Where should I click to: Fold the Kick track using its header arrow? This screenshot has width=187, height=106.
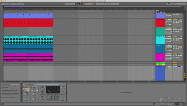157,45
